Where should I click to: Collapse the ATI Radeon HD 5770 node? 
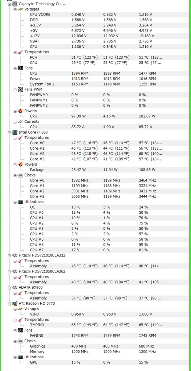pos(9,303)
